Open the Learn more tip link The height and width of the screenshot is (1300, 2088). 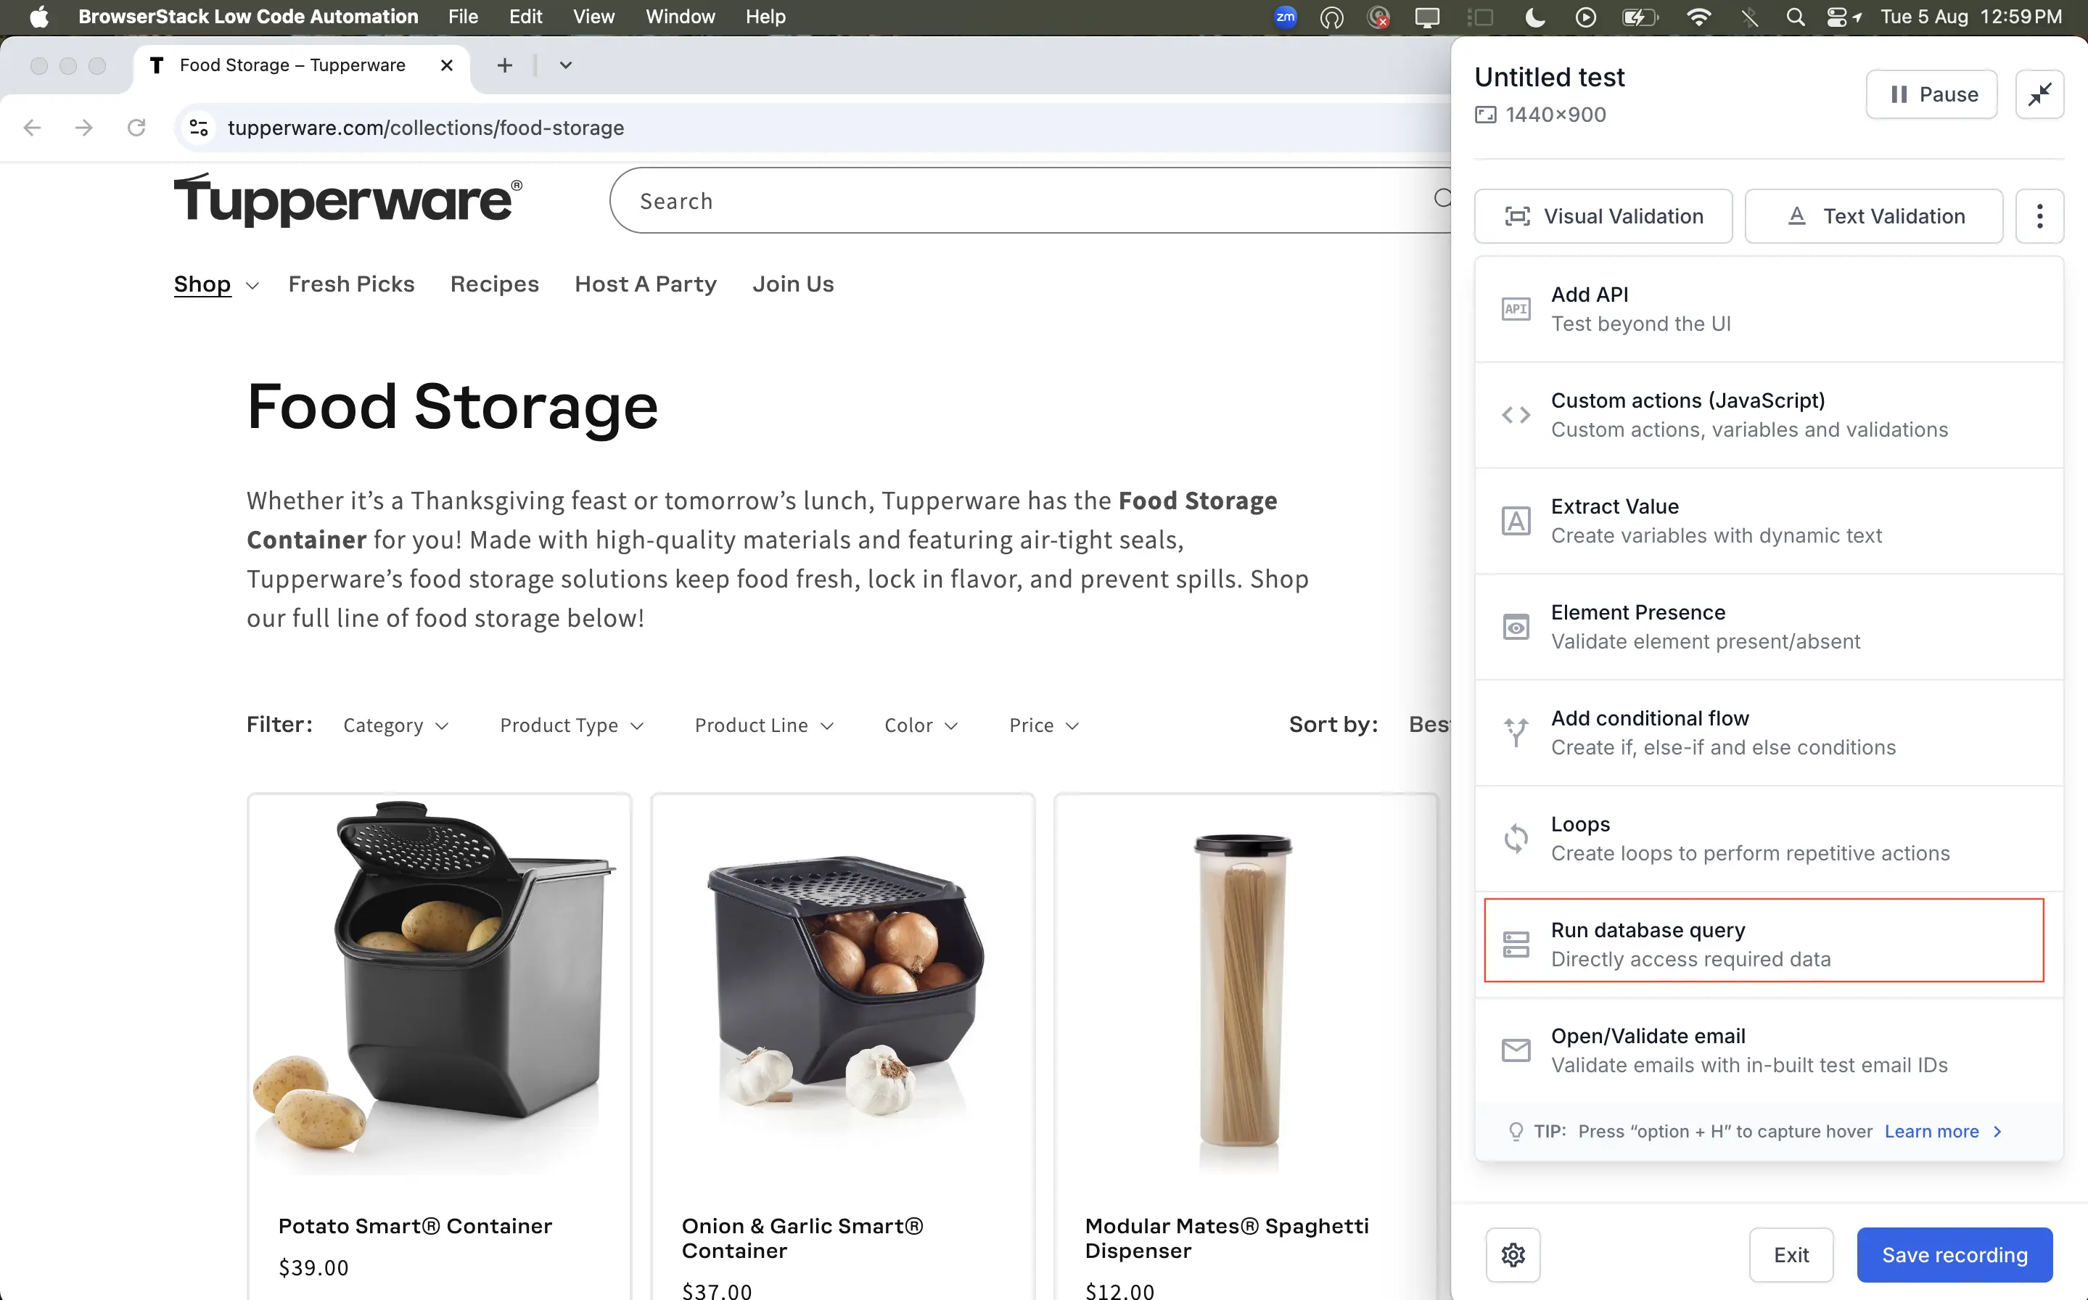1931,1132
